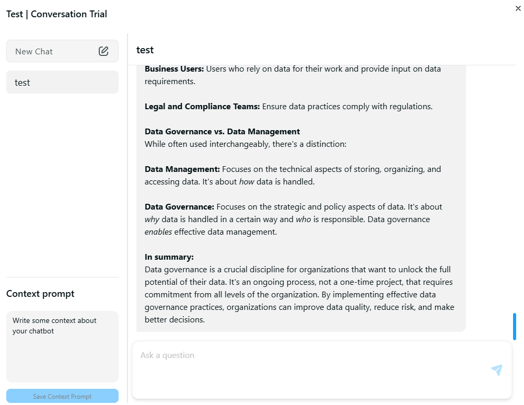Click the bold "In summary:" heading
This screenshot has height=405, width=524.
[169, 257]
